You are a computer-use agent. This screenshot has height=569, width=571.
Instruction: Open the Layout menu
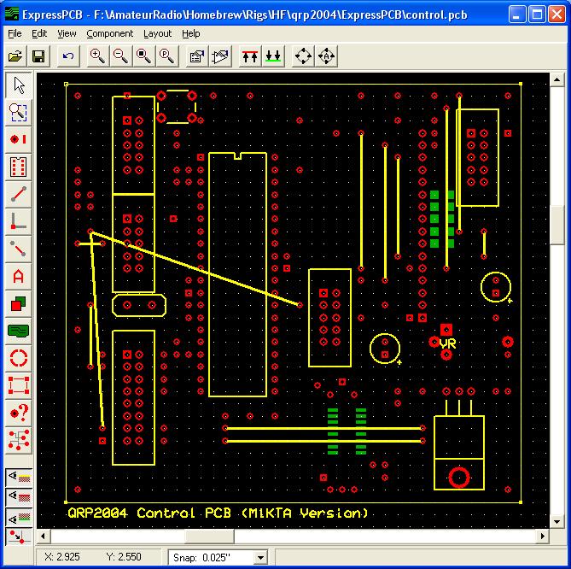click(157, 33)
